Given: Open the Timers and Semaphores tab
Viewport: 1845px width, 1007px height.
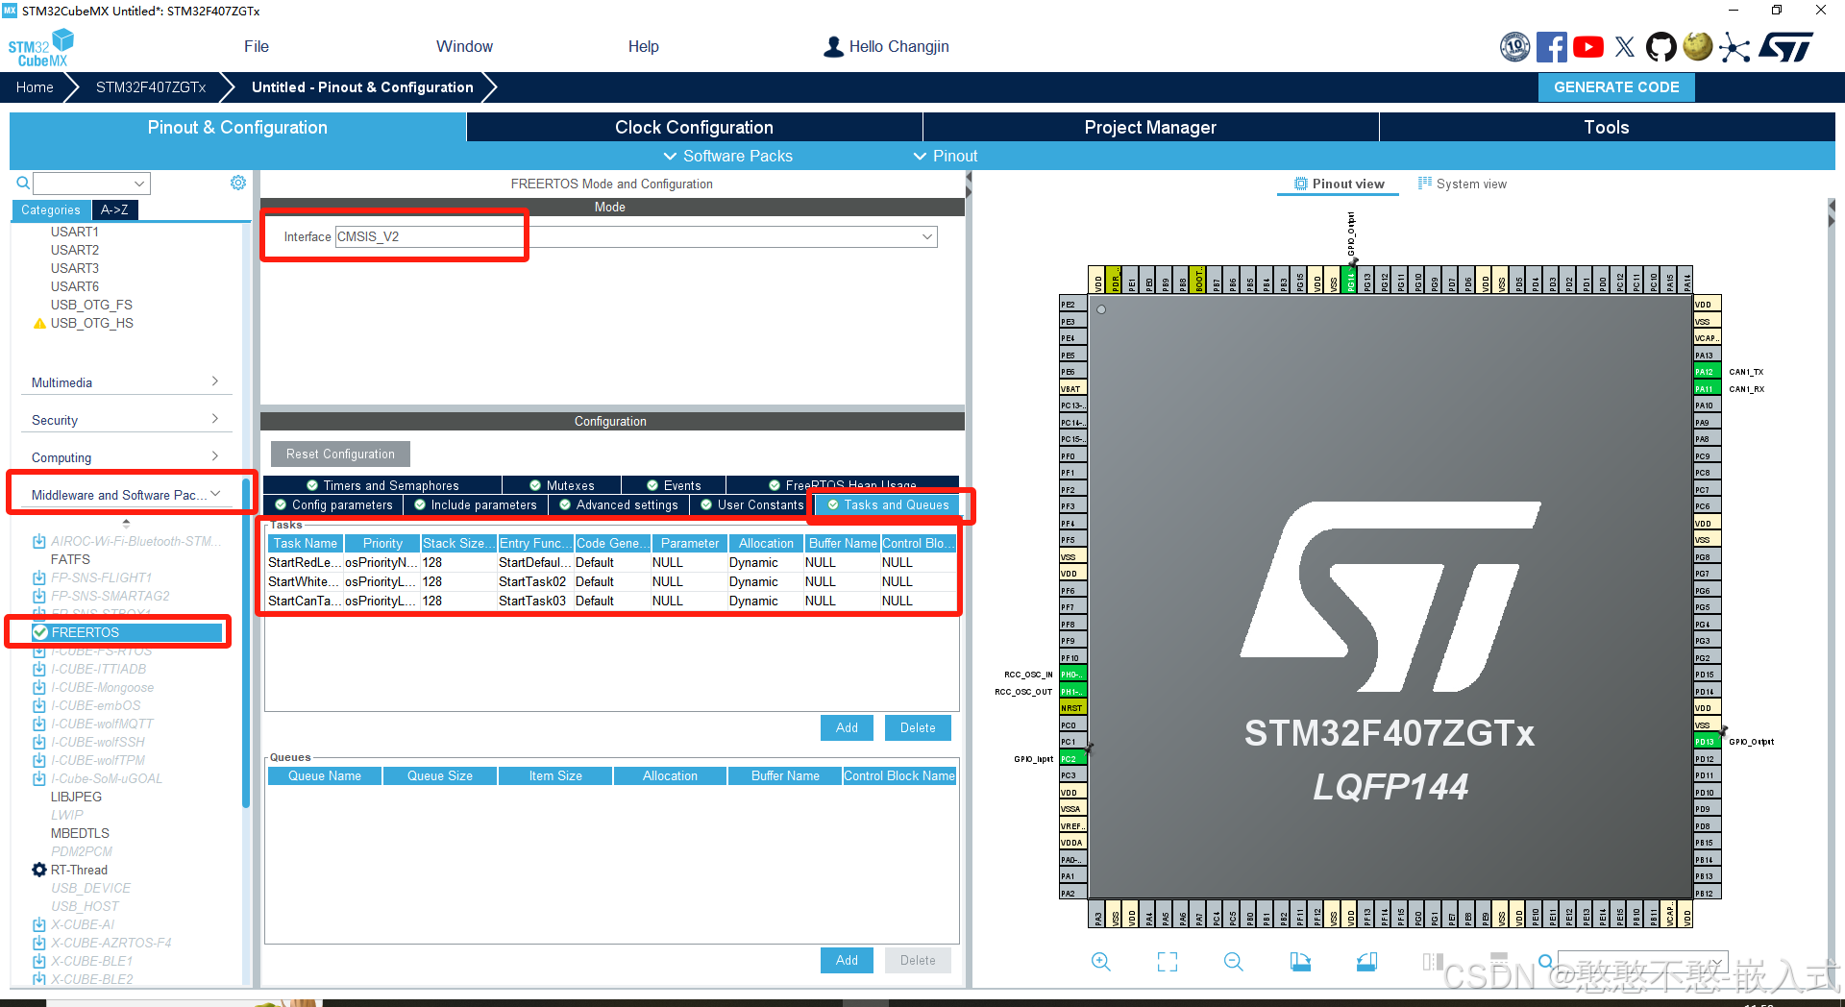Looking at the screenshot, I should (382, 485).
